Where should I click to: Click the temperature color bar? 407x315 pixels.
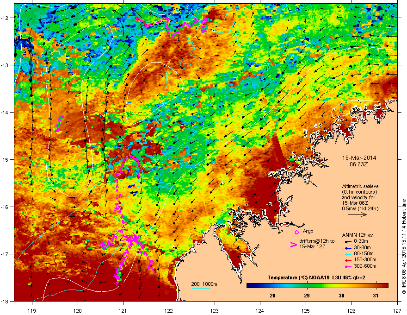317,286
